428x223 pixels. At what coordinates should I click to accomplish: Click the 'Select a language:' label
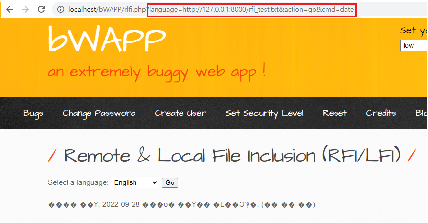click(78, 182)
